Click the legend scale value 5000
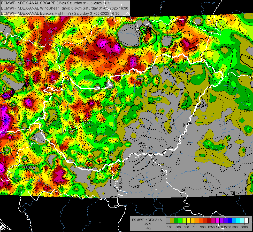 [244, 227]
